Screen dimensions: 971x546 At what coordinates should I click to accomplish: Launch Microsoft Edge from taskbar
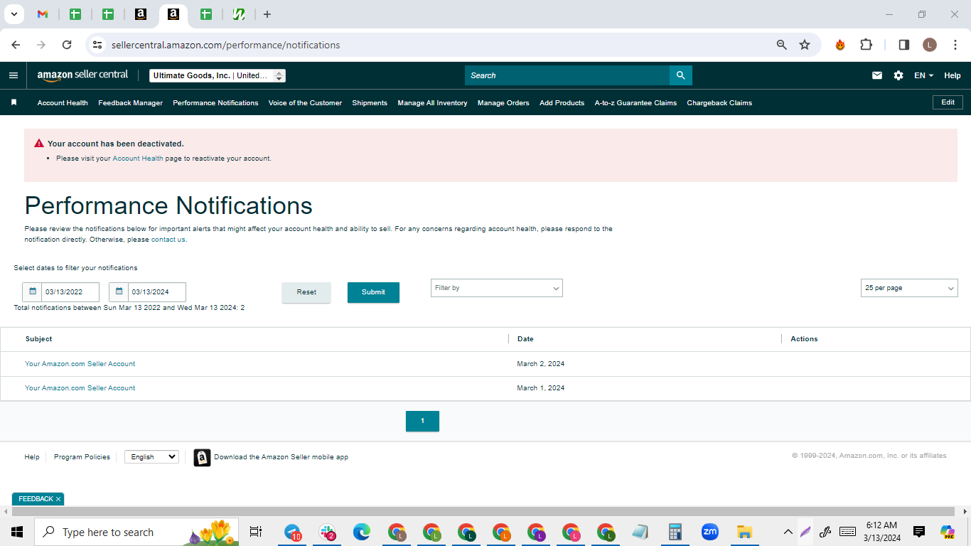tap(362, 532)
